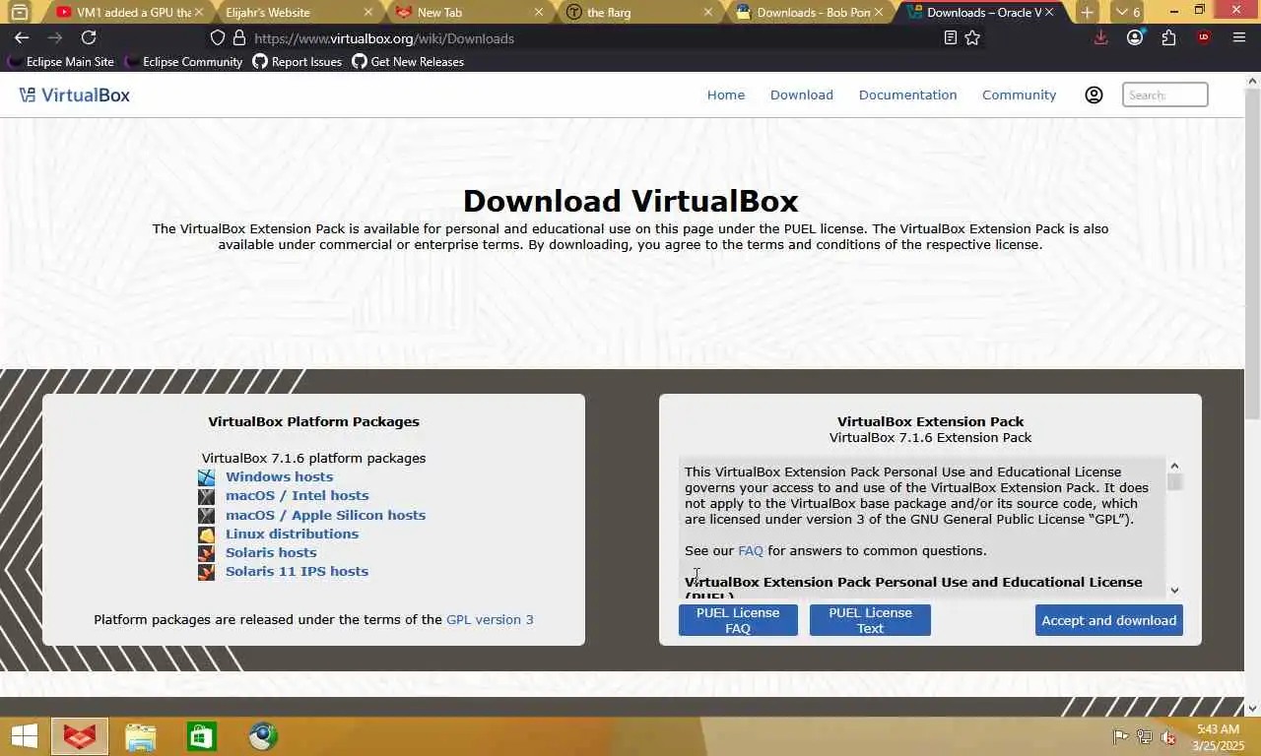This screenshot has width=1261, height=756.
Task: Reload the current page
Action: tap(89, 37)
